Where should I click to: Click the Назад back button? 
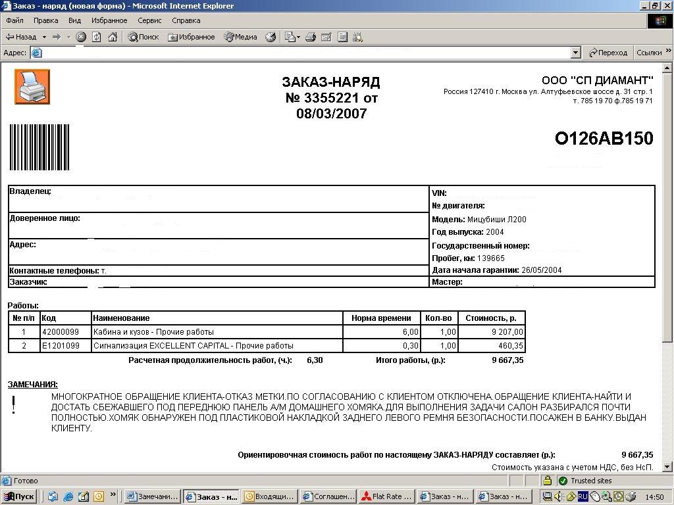(x=21, y=37)
